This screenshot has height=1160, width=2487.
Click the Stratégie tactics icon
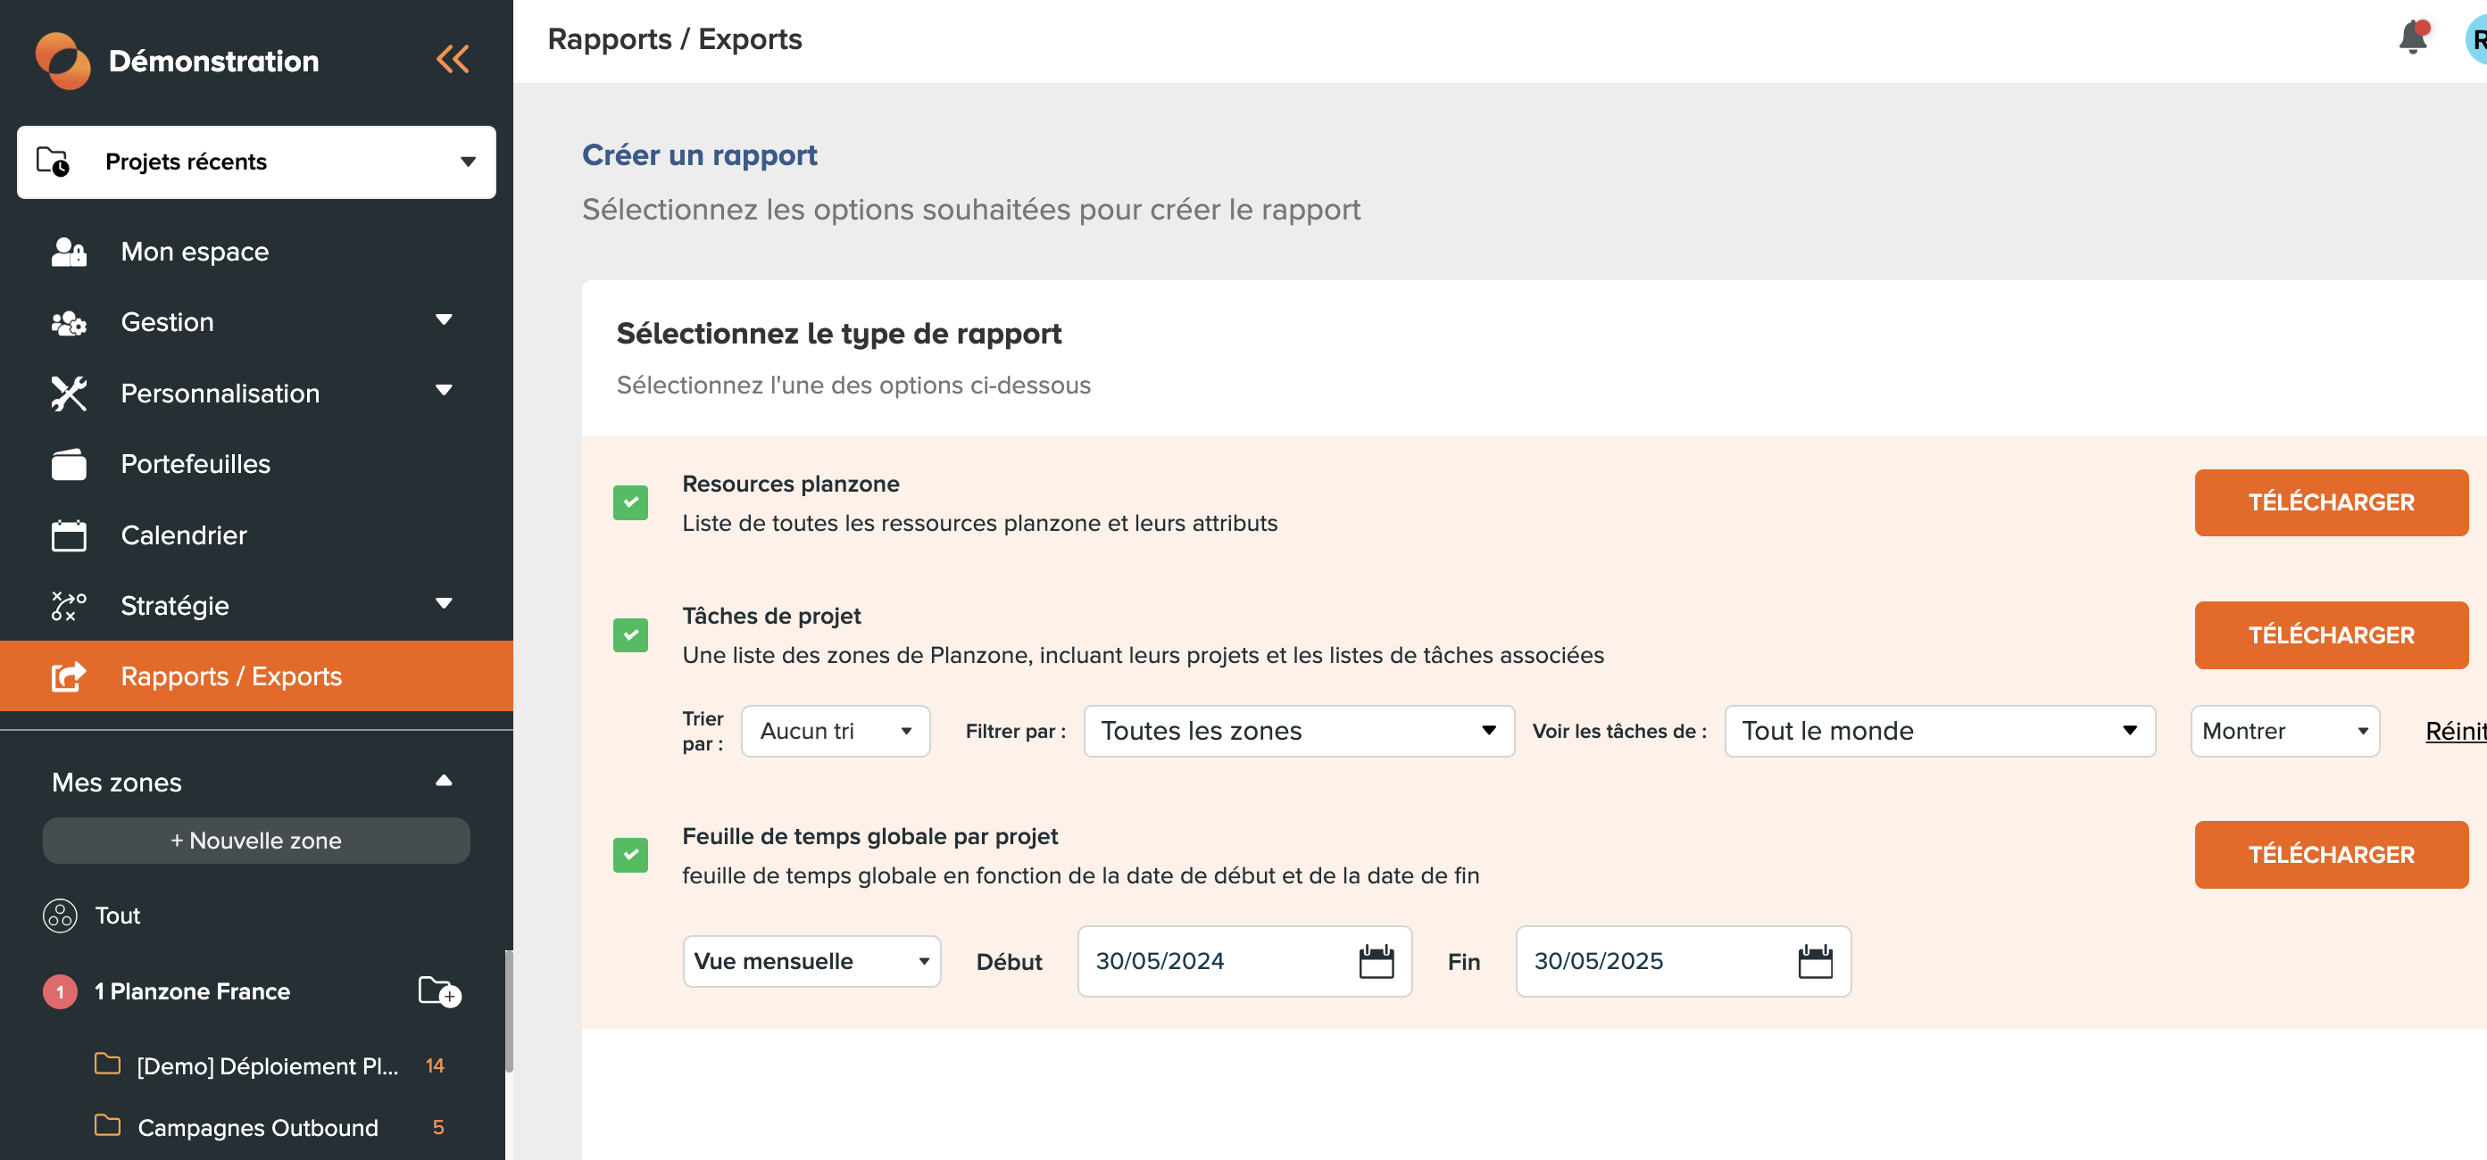(x=69, y=606)
